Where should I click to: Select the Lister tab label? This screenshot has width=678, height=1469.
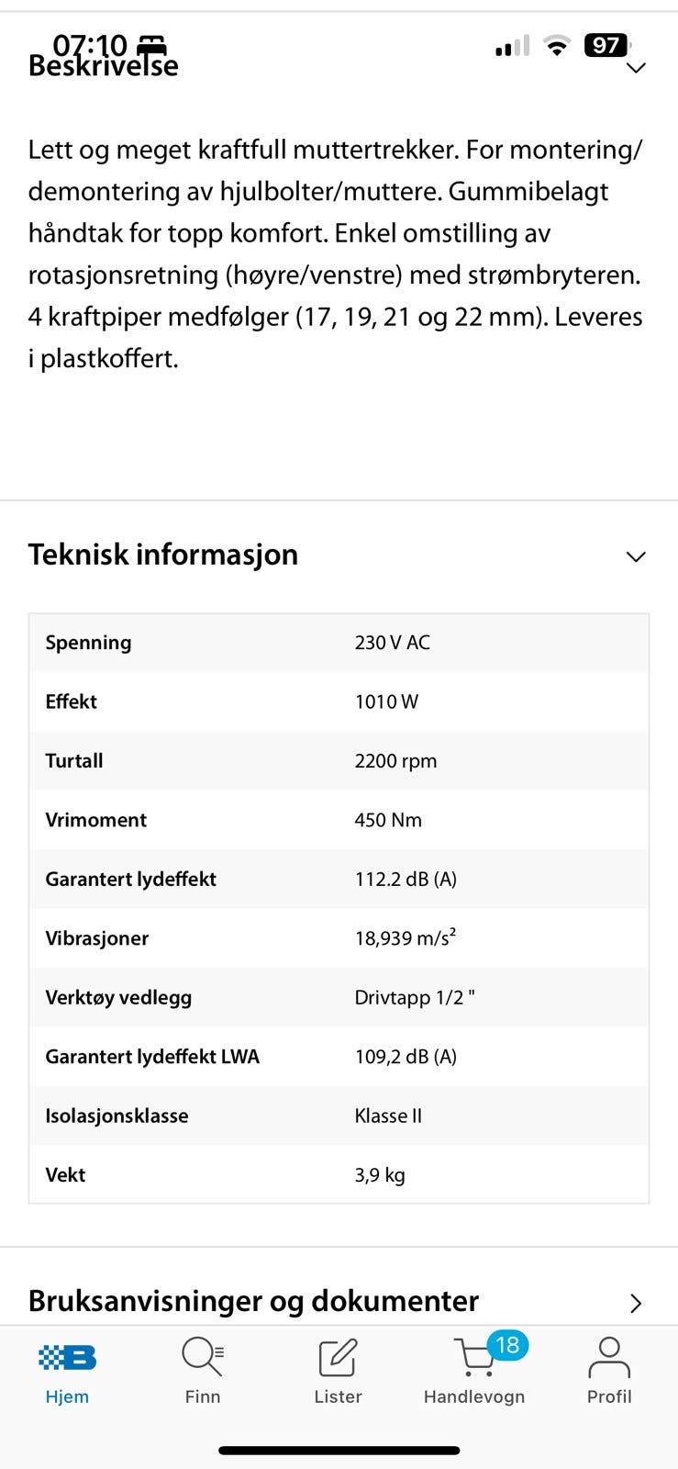click(x=338, y=1396)
